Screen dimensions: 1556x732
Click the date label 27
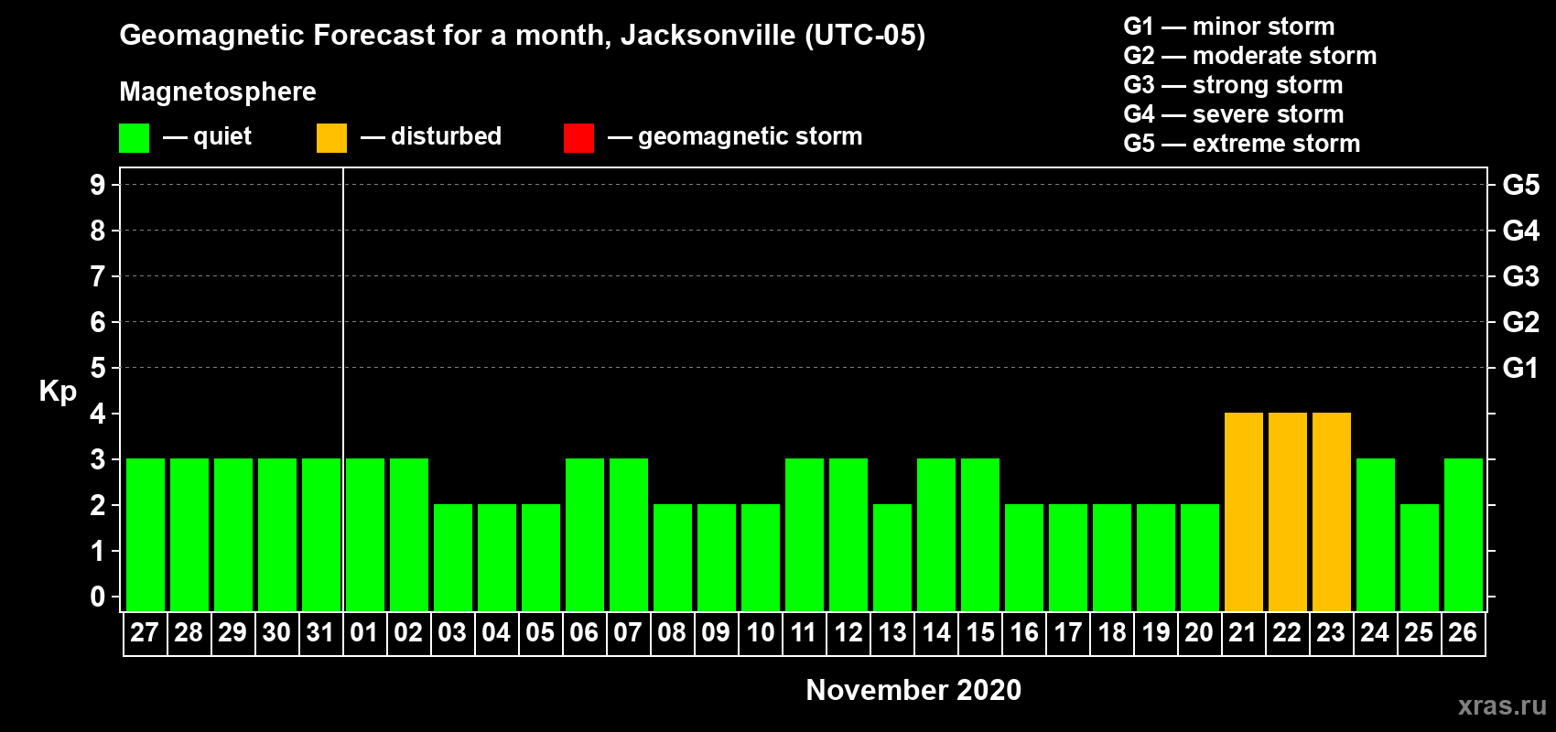(145, 632)
